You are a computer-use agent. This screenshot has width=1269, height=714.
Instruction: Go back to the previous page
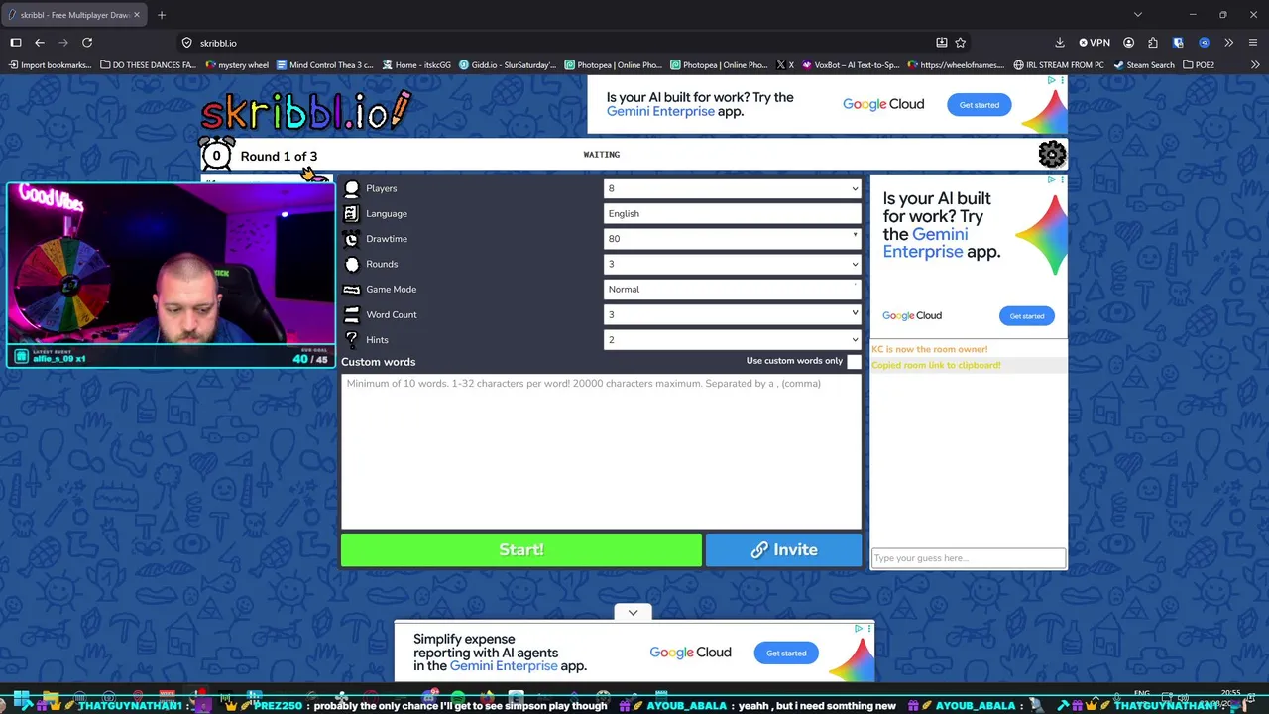coord(40,43)
